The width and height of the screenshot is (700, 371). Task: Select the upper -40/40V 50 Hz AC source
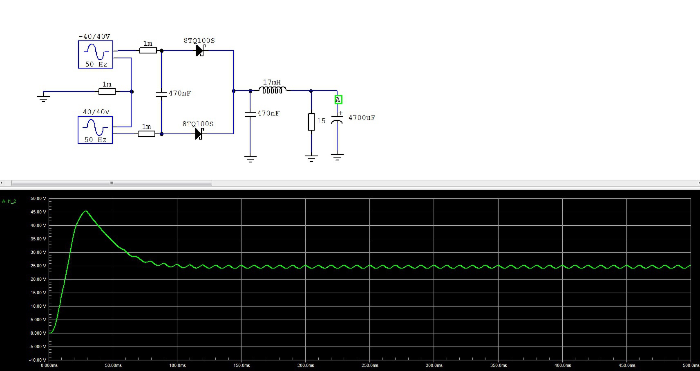[x=96, y=55]
